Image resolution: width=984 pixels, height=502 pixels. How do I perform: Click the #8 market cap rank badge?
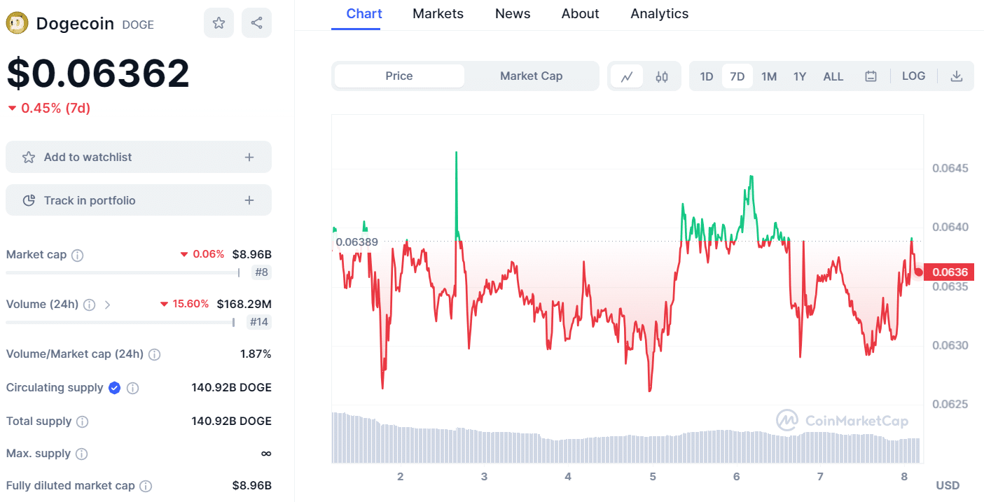click(x=261, y=272)
